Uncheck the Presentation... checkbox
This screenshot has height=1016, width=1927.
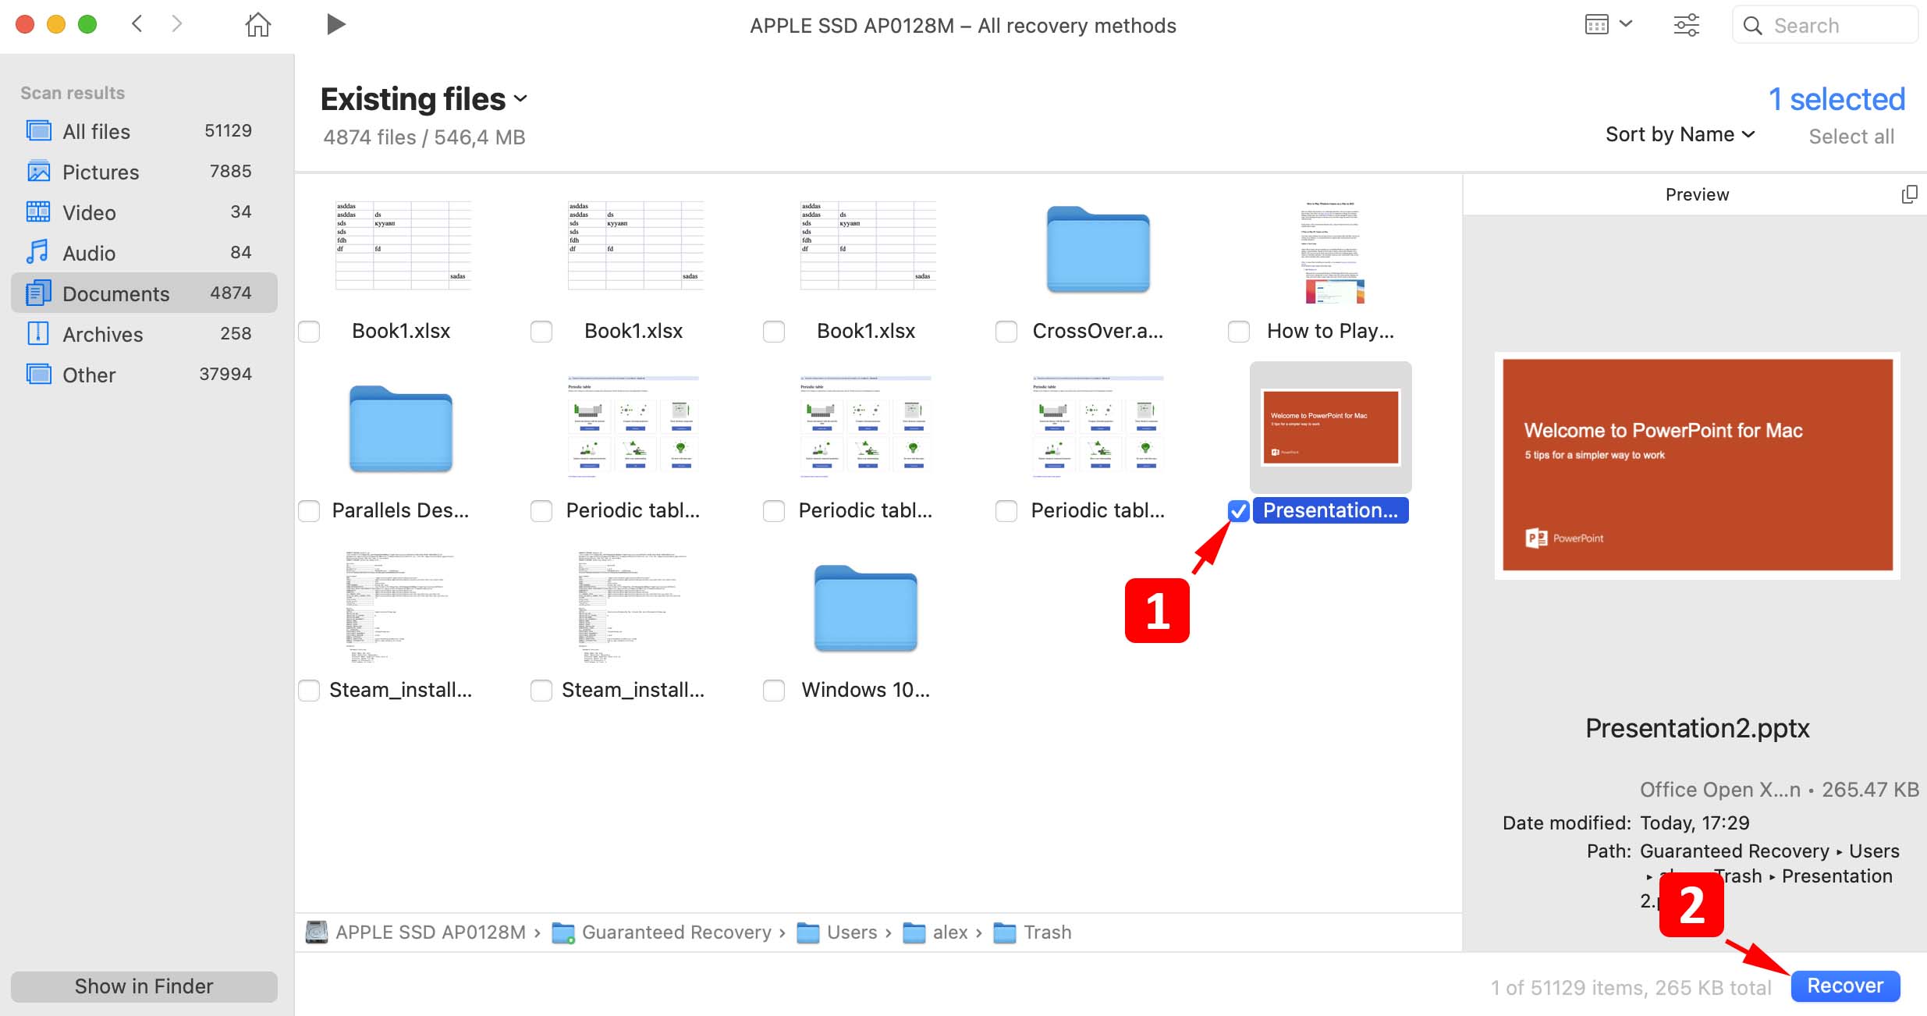(1239, 511)
